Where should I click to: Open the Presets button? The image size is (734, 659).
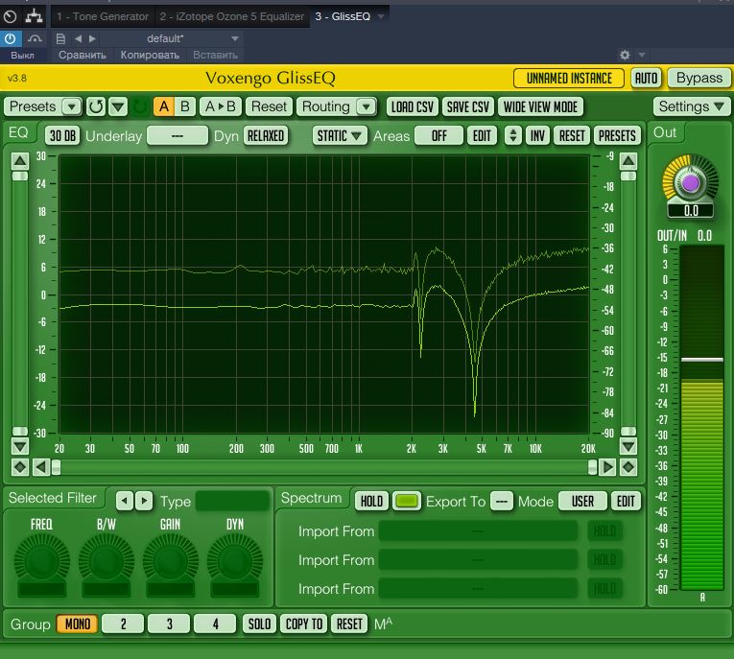coord(33,106)
